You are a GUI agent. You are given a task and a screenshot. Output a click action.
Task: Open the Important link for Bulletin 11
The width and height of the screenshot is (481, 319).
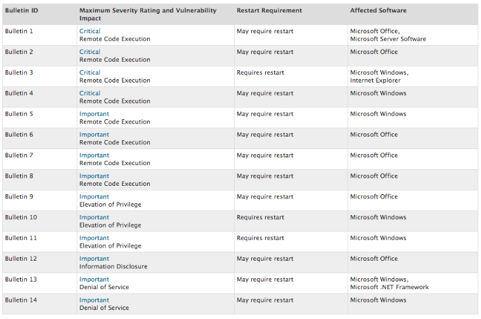[94, 238]
